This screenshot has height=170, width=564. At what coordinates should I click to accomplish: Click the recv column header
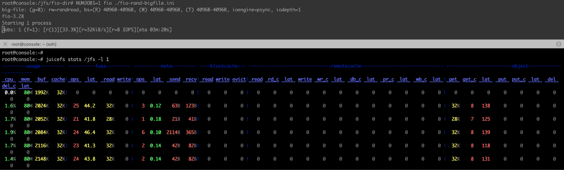[191, 79]
